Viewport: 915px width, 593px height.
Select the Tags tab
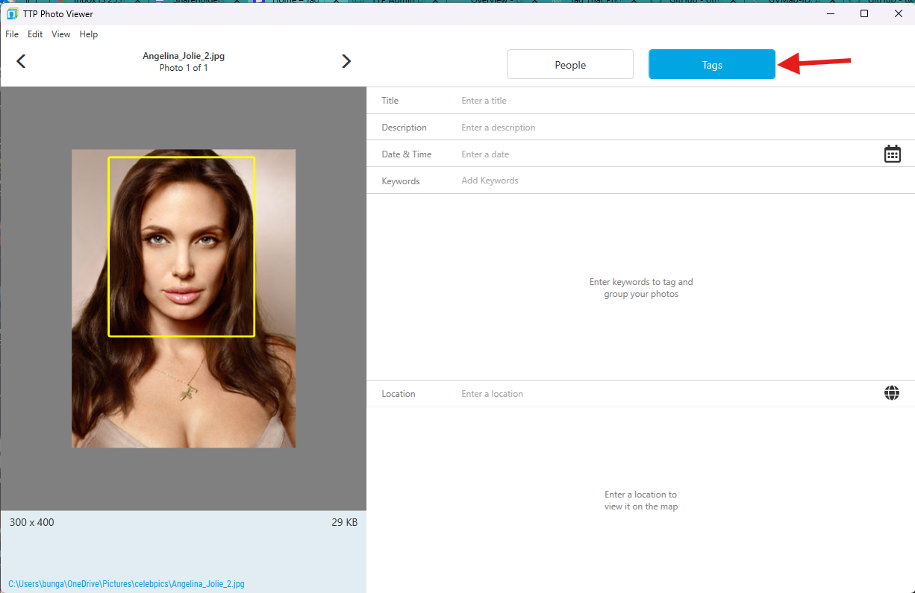point(711,64)
